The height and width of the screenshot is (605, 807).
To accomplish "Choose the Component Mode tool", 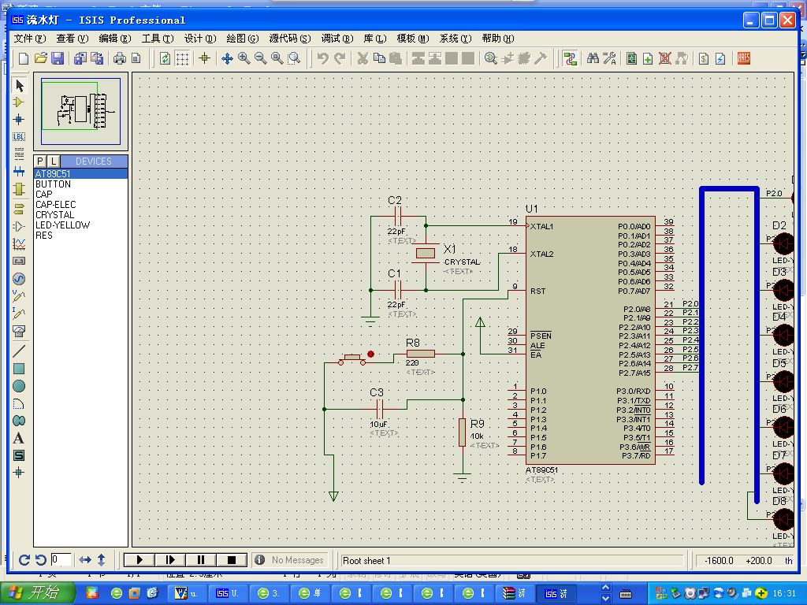I will (19, 102).
